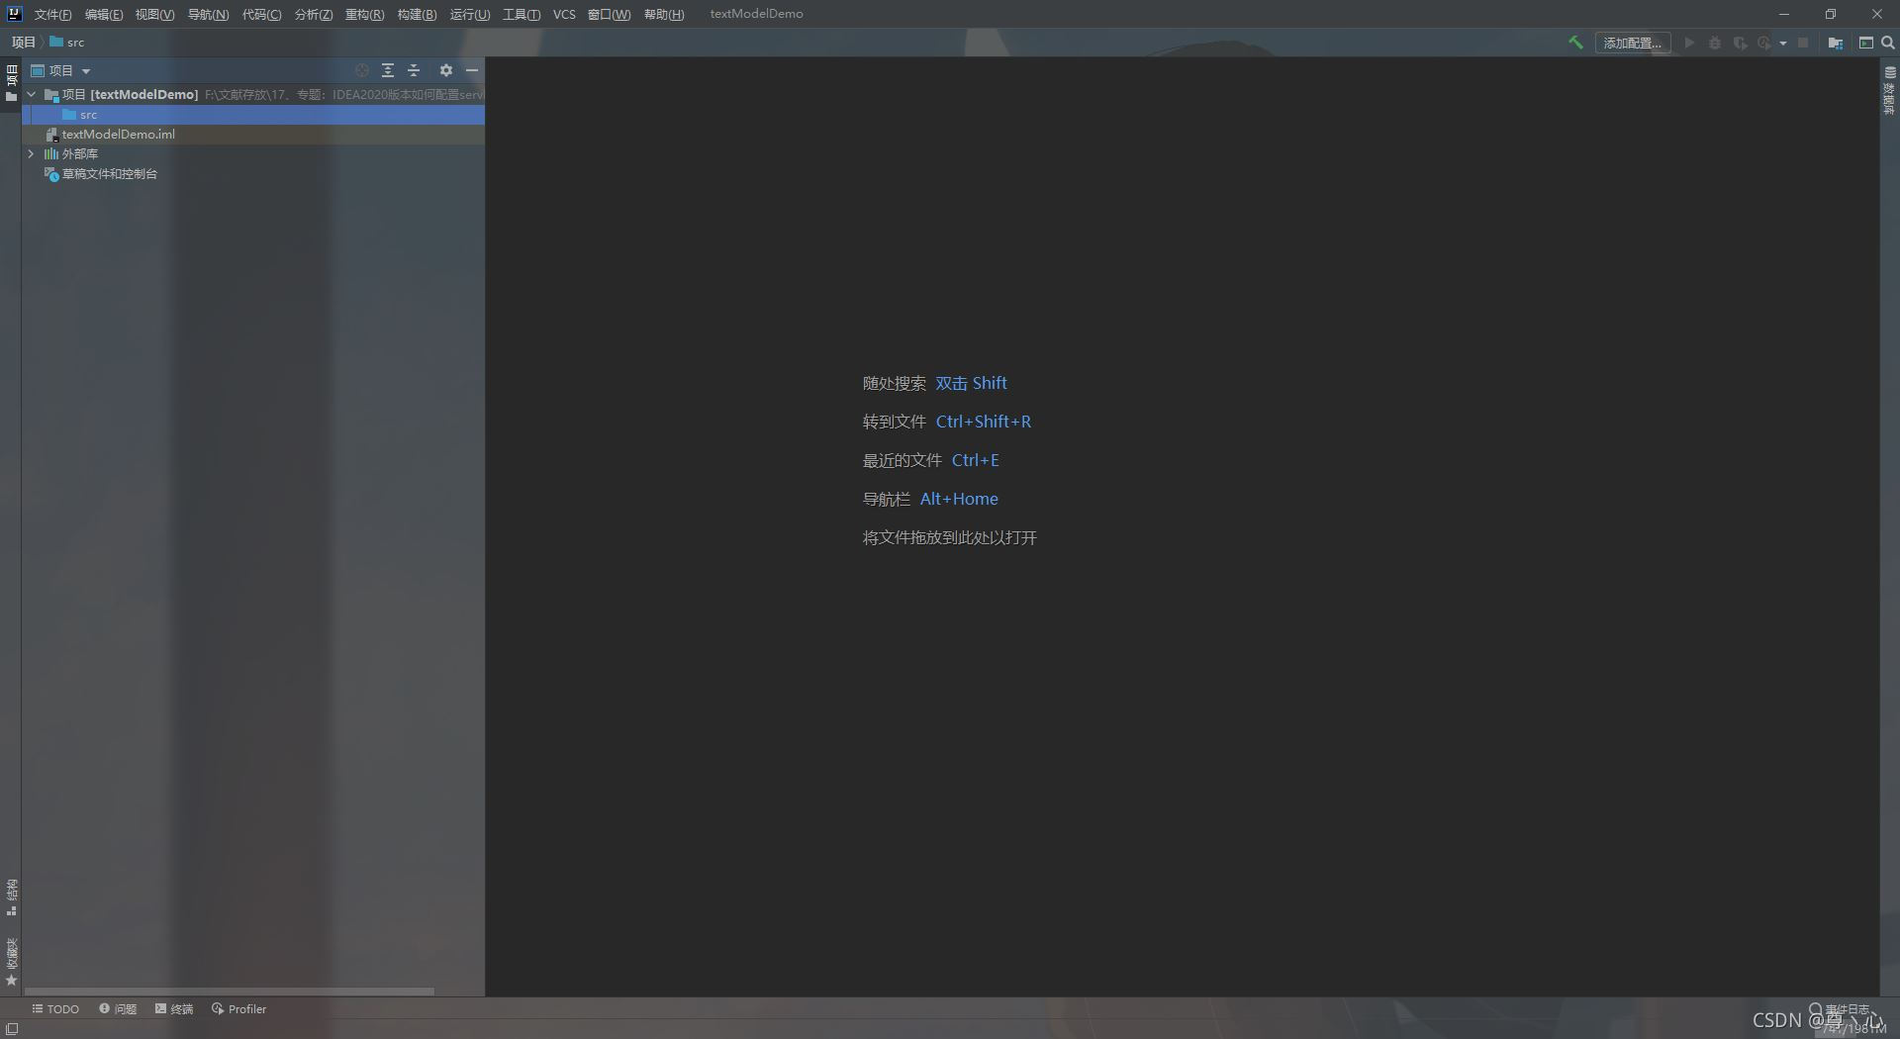
Task: Open the 视图(V) menu
Action: coord(154,14)
